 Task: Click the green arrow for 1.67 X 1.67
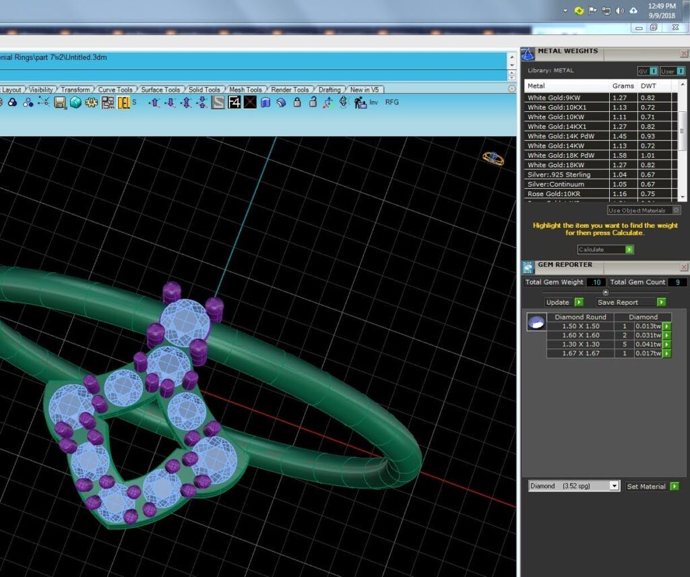[x=666, y=353]
